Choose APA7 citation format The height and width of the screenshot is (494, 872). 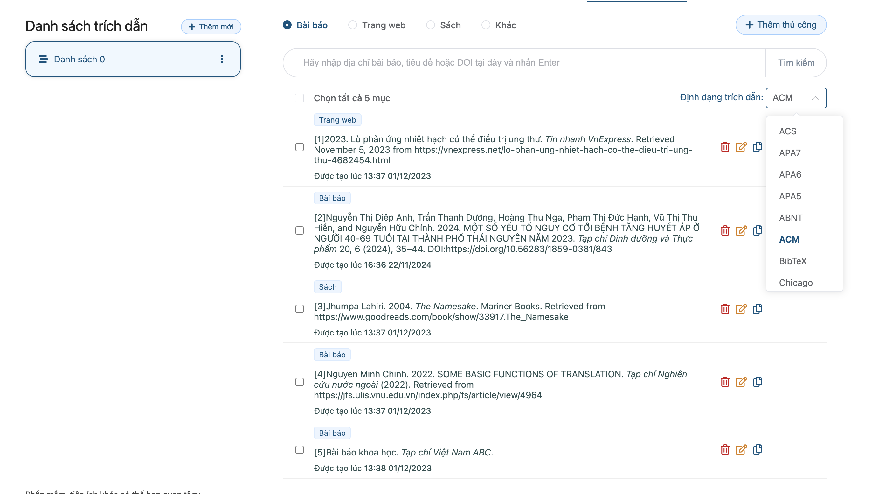804,153
